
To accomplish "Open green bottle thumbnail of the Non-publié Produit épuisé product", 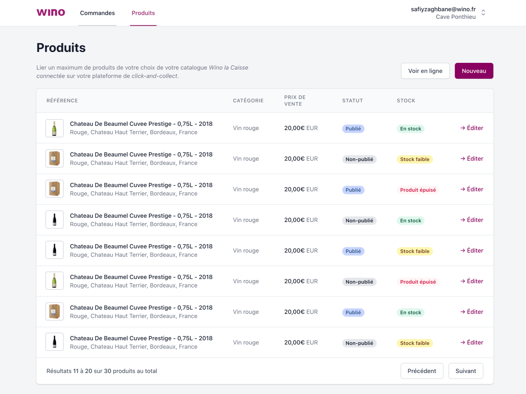I will coord(55,281).
